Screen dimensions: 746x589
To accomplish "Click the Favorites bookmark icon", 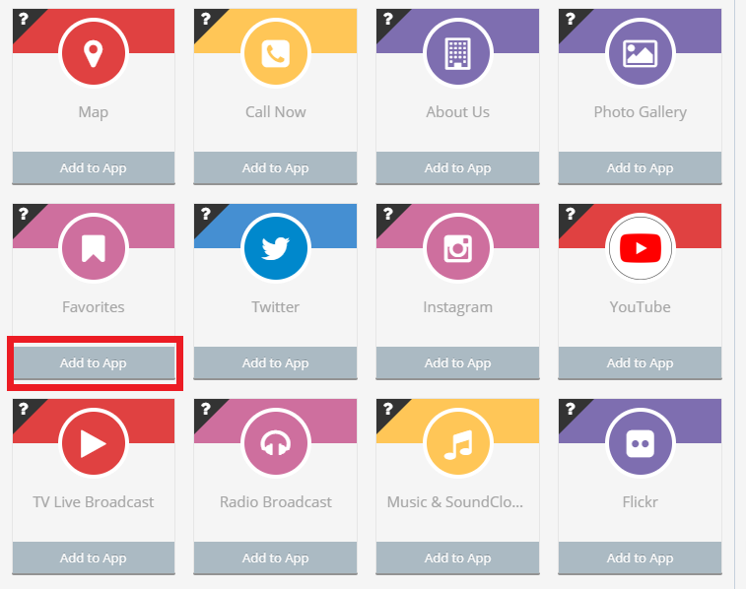I will [x=94, y=248].
